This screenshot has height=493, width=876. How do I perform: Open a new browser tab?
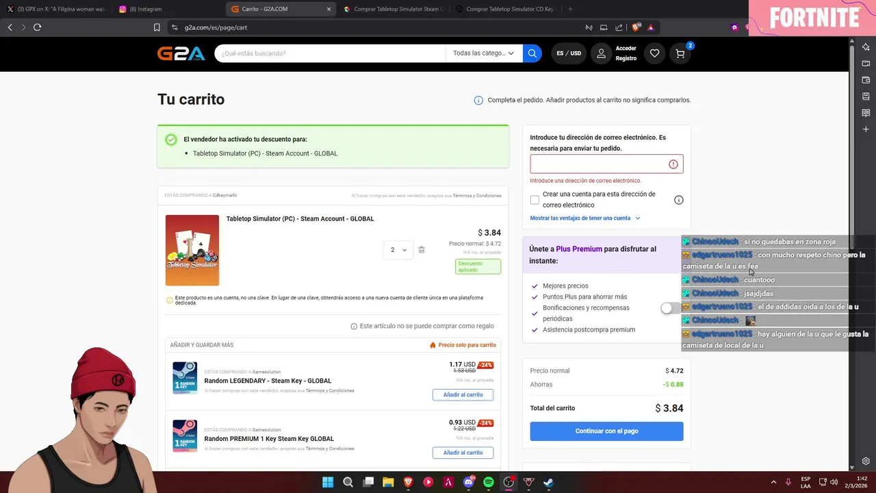coord(570,9)
